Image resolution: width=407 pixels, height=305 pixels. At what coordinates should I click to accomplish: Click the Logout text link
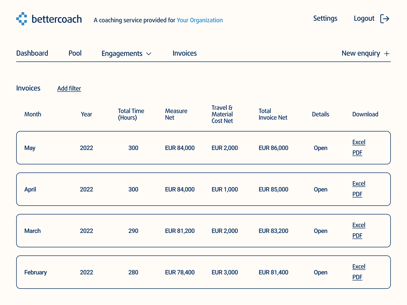click(x=364, y=18)
